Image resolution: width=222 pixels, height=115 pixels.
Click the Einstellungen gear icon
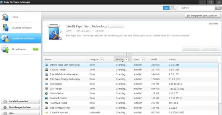(5, 107)
